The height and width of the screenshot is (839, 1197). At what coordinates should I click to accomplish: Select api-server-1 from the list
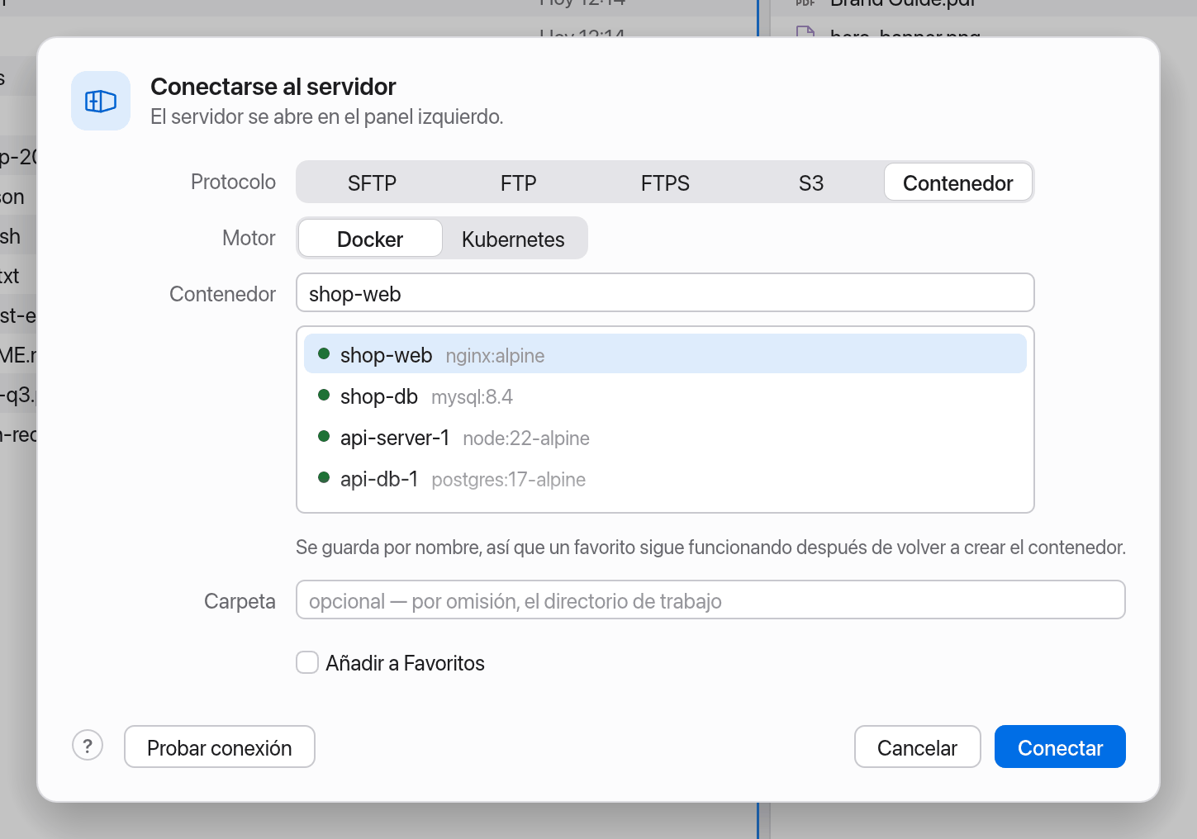pyautogui.click(x=665, y=438)
